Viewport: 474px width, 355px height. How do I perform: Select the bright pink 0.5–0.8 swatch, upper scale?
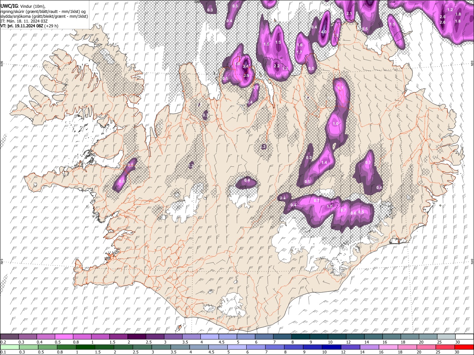[64, 337]
